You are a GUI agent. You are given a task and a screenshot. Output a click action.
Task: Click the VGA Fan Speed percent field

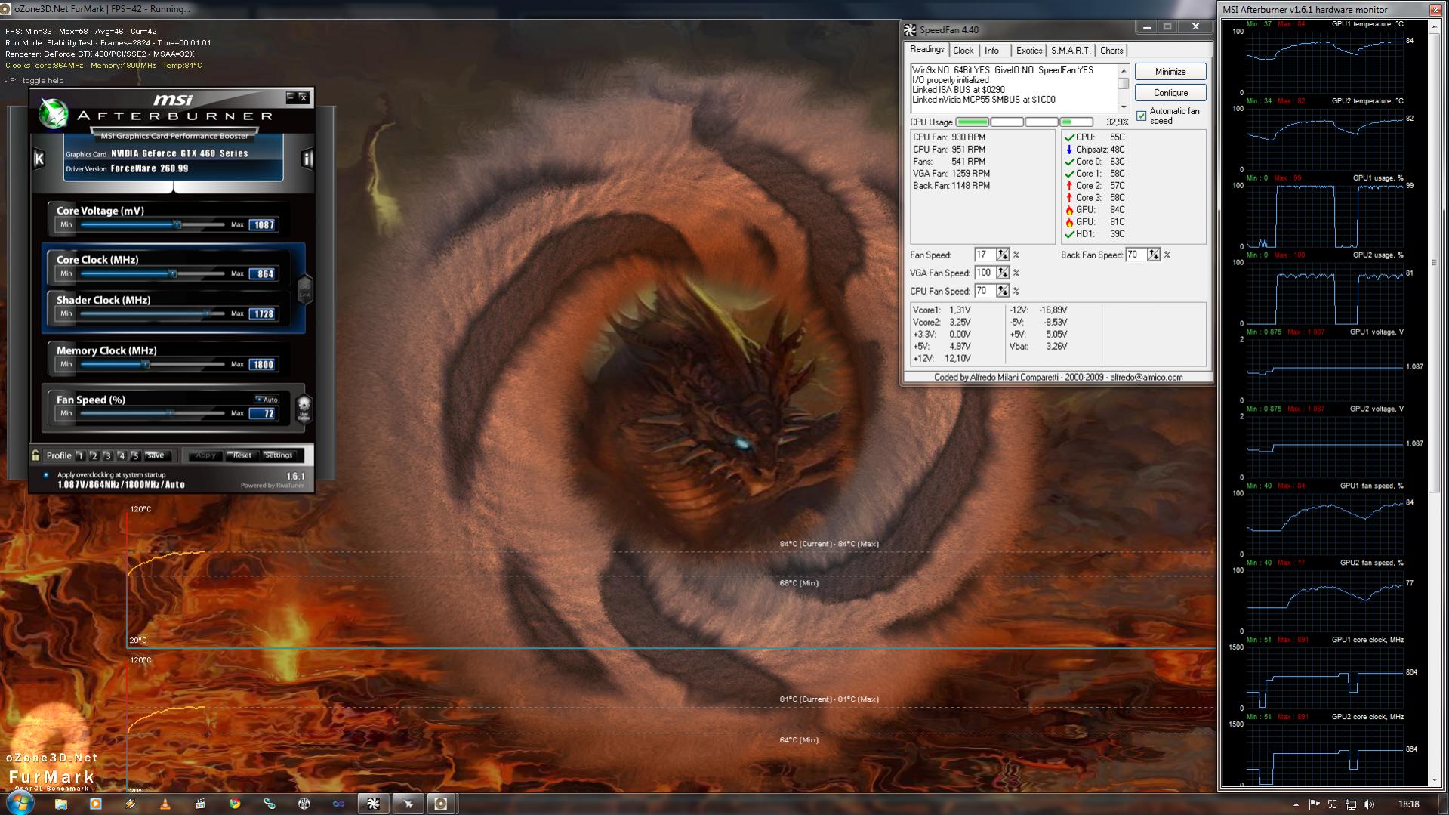985,273
